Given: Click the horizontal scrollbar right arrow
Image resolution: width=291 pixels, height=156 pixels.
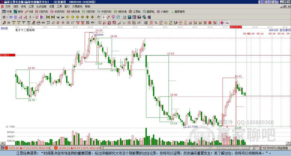Looking at the screenshot, I should [254, 148].
